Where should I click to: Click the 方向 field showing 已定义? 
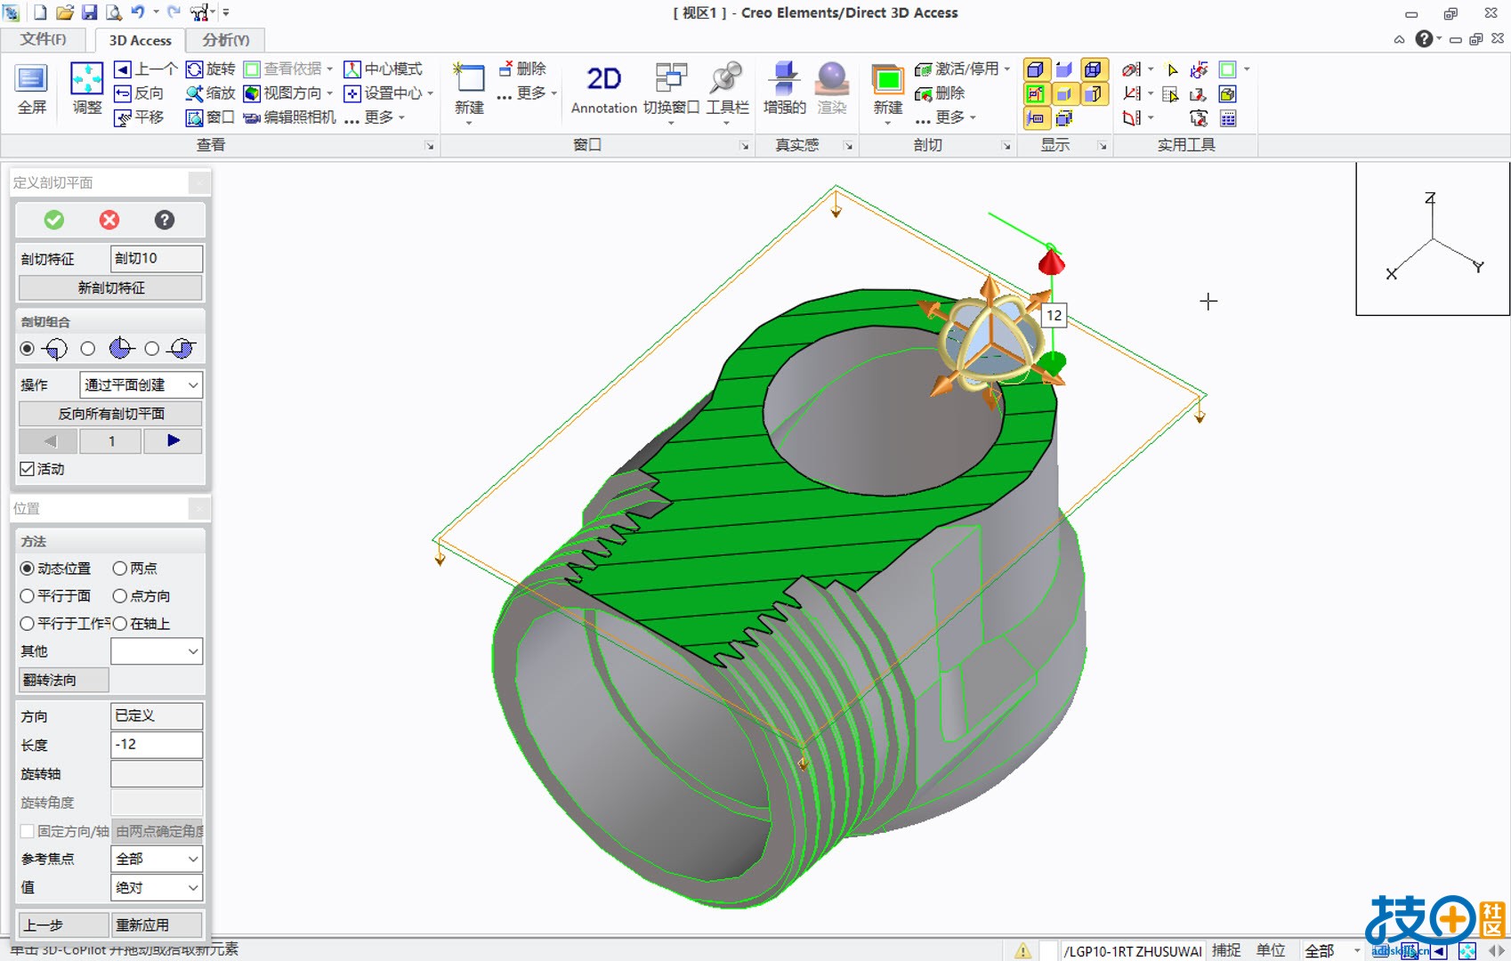[157, 715]
